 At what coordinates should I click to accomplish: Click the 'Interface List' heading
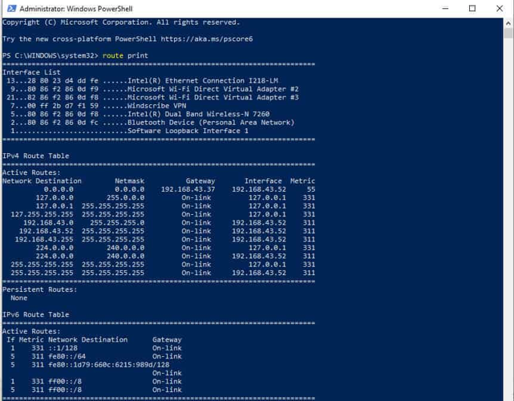[x=31, y=72]
